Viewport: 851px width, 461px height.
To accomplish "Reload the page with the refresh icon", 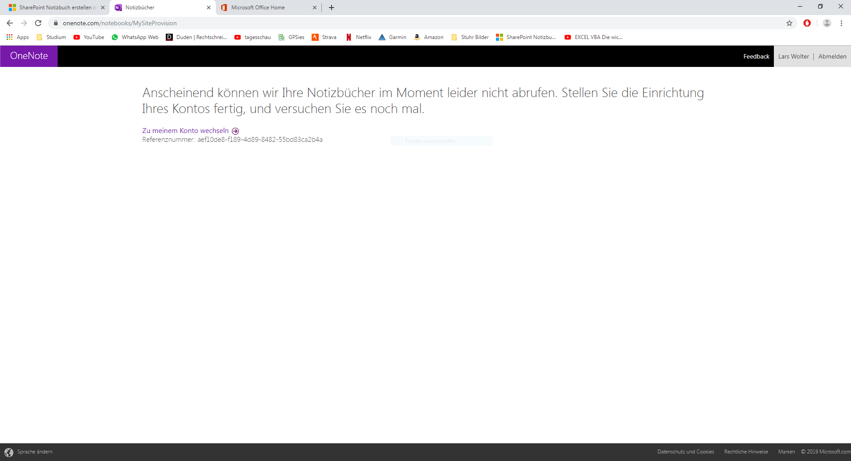I will click(x=38, y=23).
